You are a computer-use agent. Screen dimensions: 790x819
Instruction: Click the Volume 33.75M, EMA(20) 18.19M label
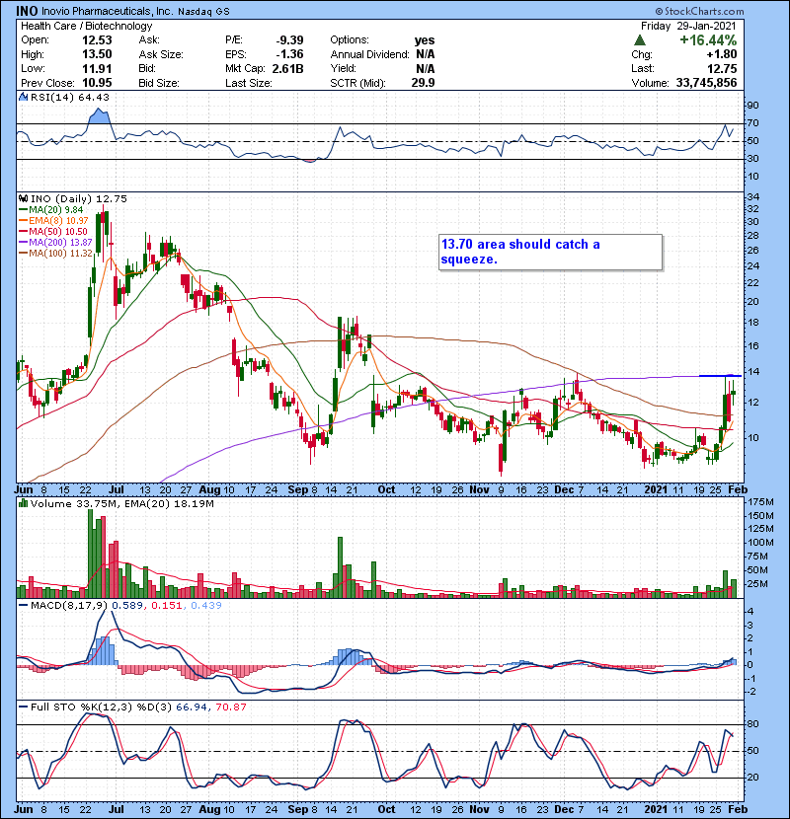tap(122, 503)
